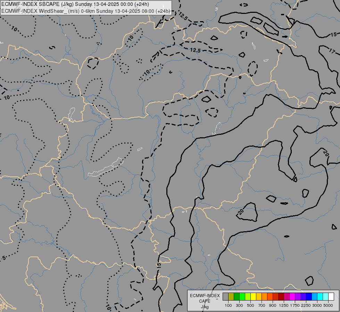Click the WindShear 0-6km title line
This screenshot has width=340, height=312.
tap(86, 11)
